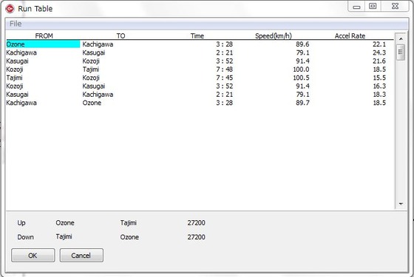Click the Up label in summary
The image size is (414, 277).
click(x=21, y=223)
